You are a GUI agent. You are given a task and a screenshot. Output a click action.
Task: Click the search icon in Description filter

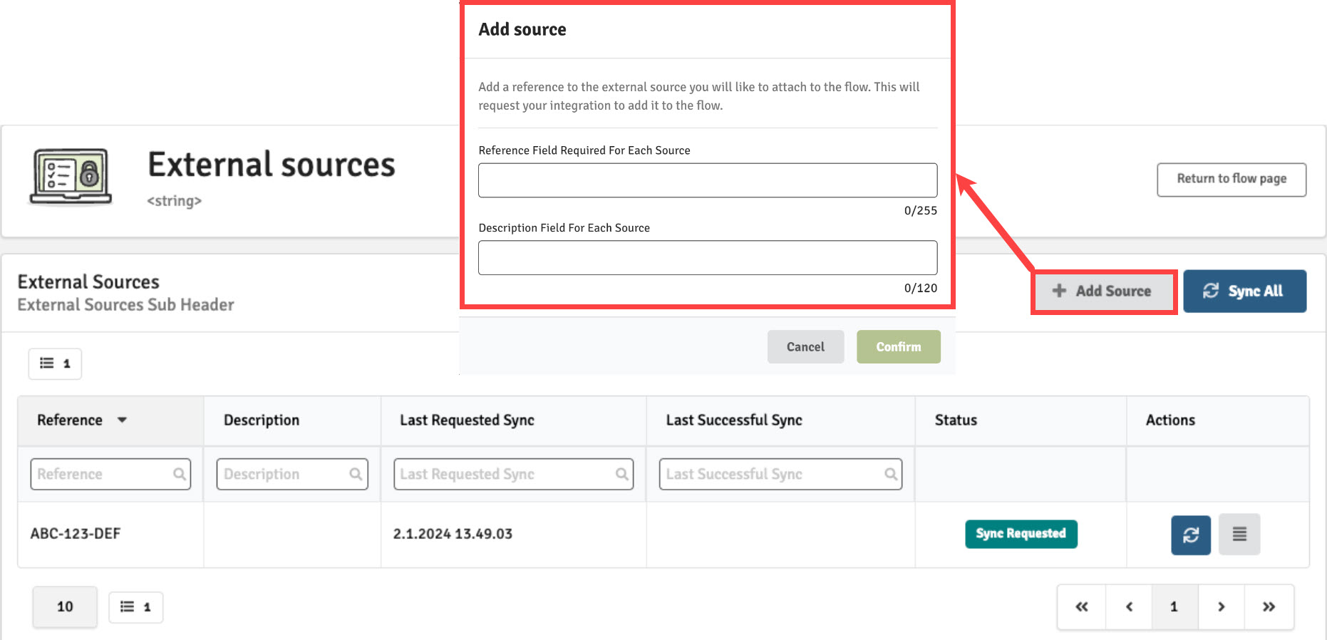point(356,474)
